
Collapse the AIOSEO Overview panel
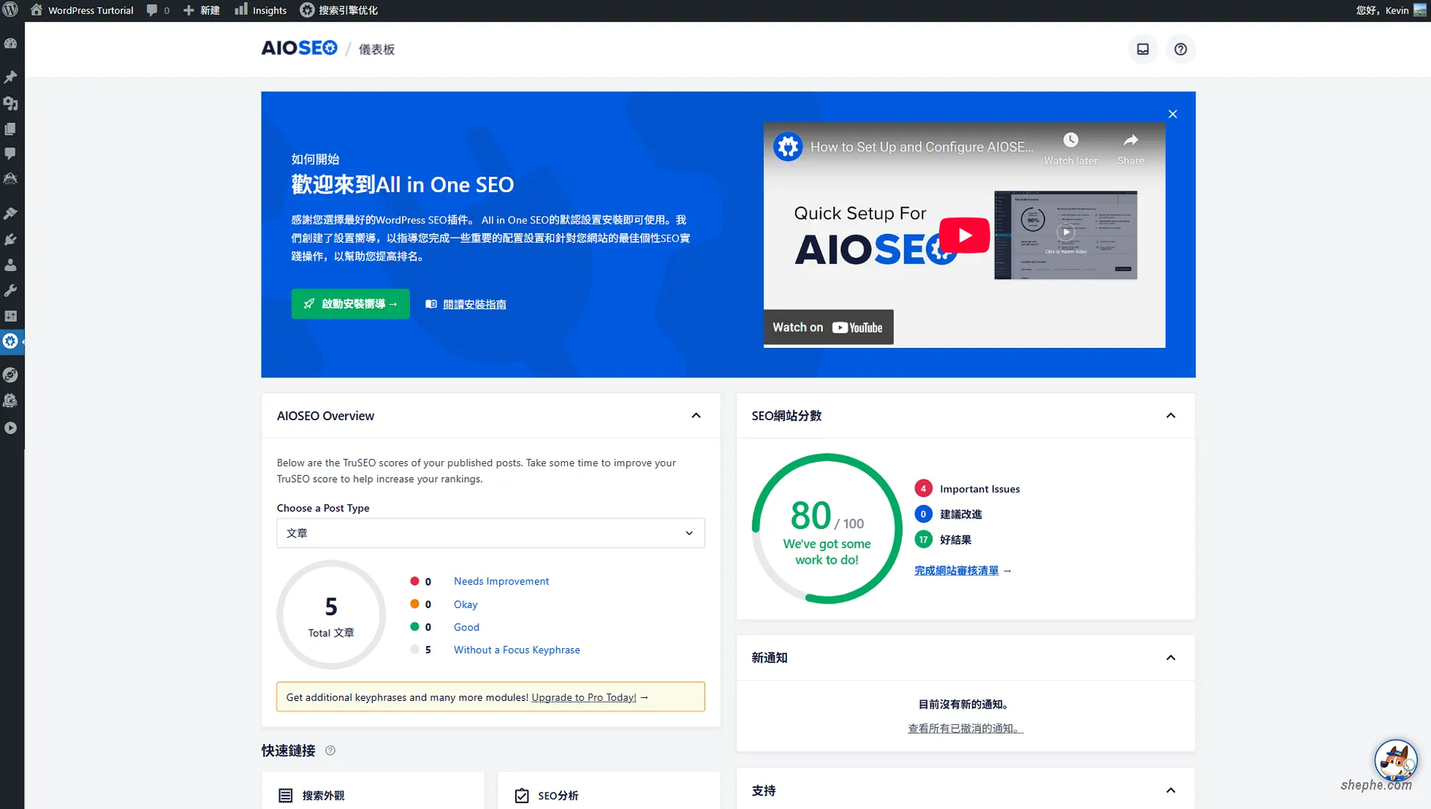coord(696,416)
